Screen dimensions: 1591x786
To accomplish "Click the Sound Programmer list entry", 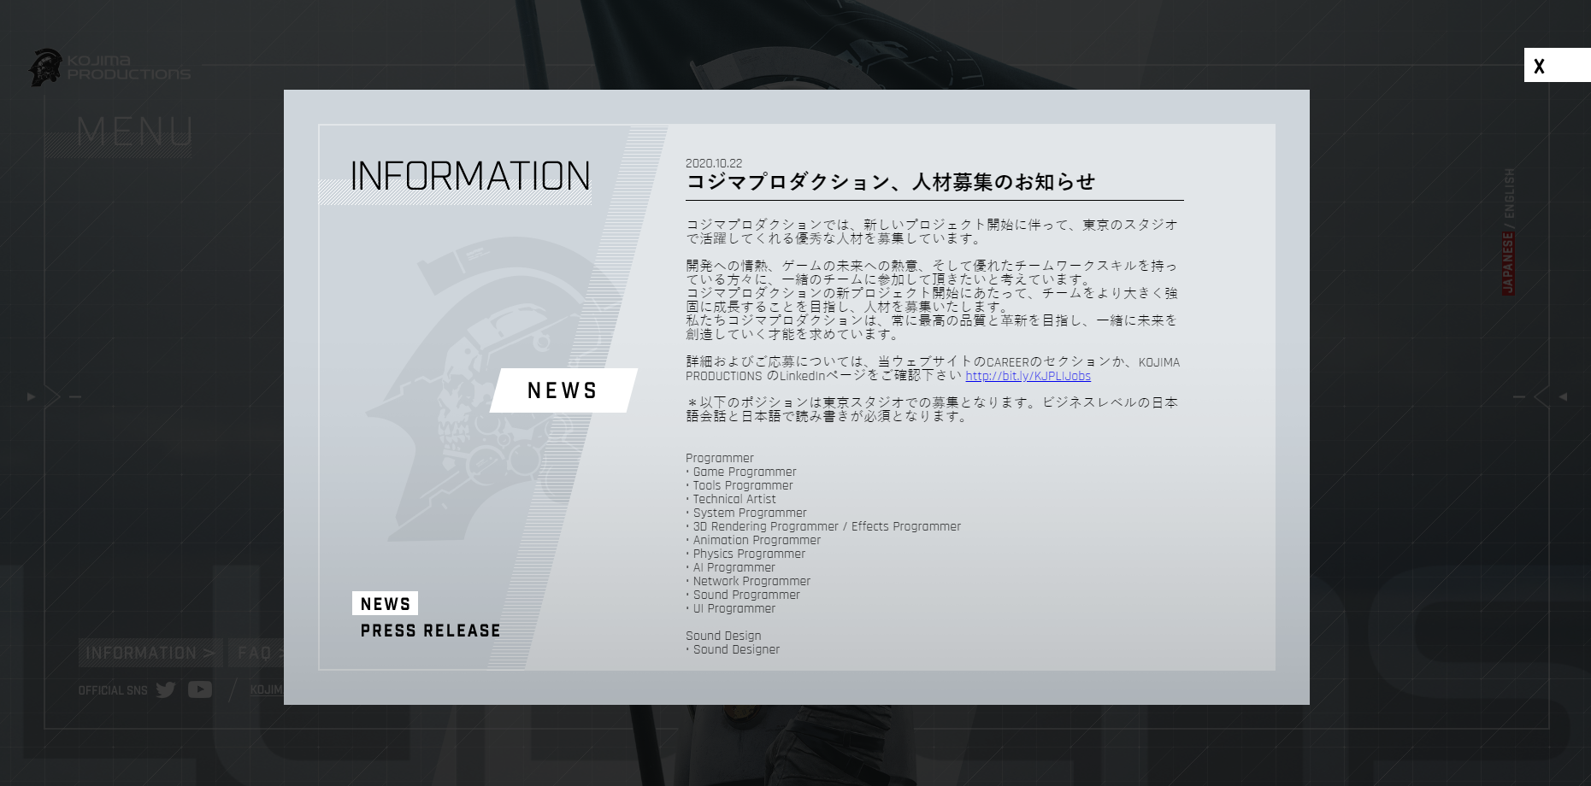I will [x=743, y=595].
